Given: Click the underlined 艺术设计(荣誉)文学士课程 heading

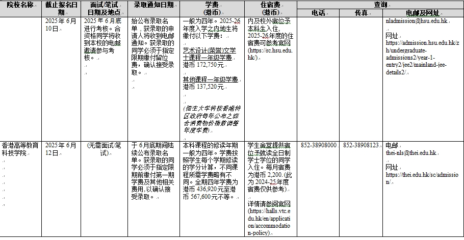Looking at the screenshot, I should click(209, 54).
